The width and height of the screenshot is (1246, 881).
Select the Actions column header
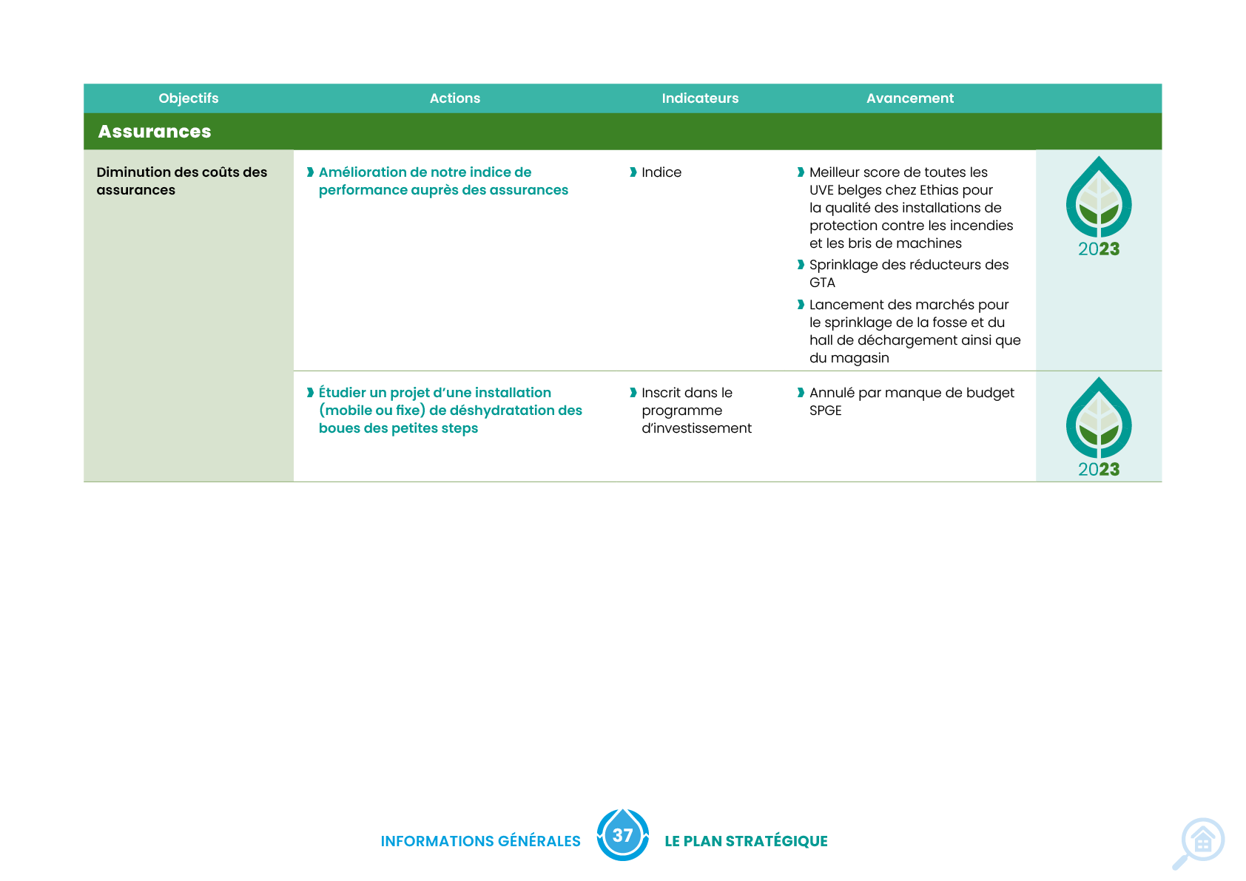[x=455, y=98]
